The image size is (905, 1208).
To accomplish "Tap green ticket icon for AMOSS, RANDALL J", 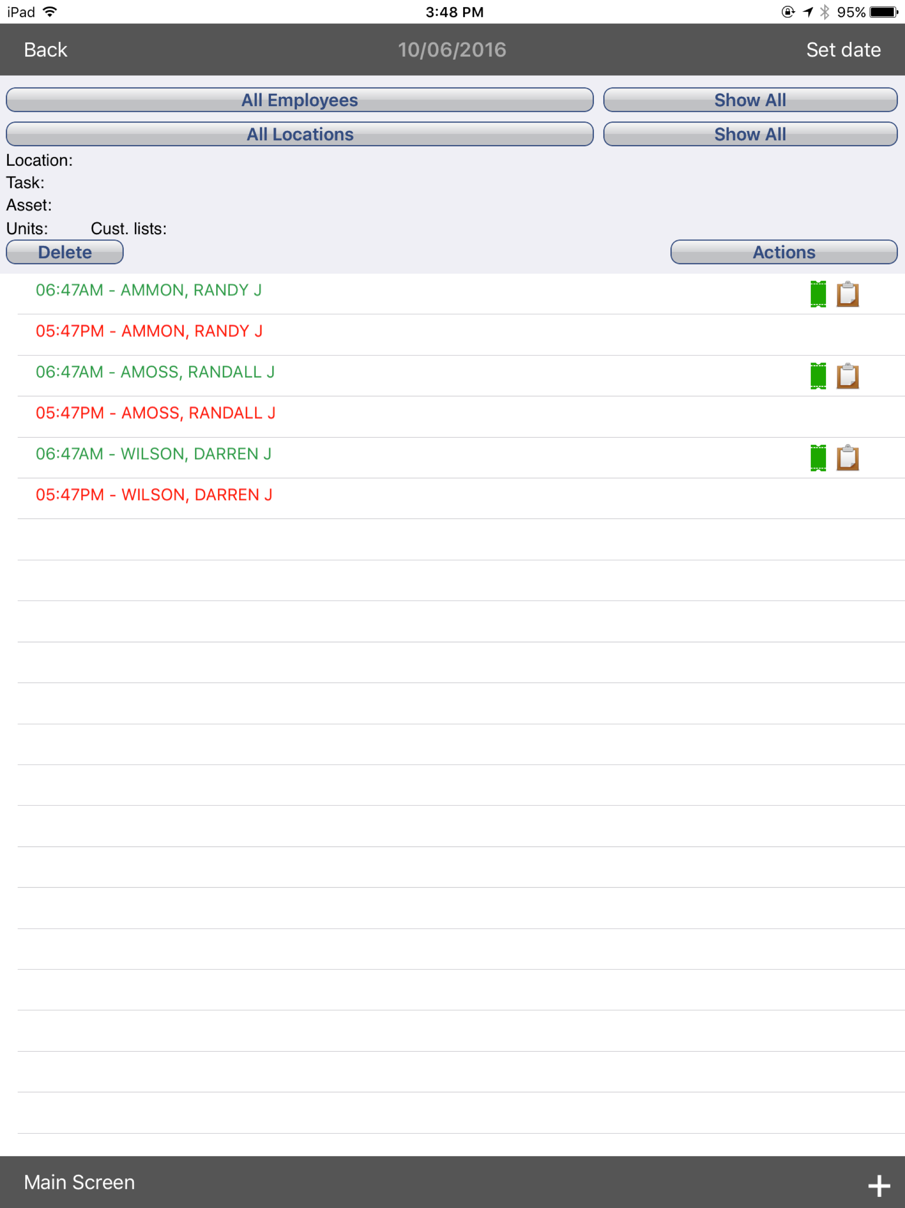I will 818,376.
